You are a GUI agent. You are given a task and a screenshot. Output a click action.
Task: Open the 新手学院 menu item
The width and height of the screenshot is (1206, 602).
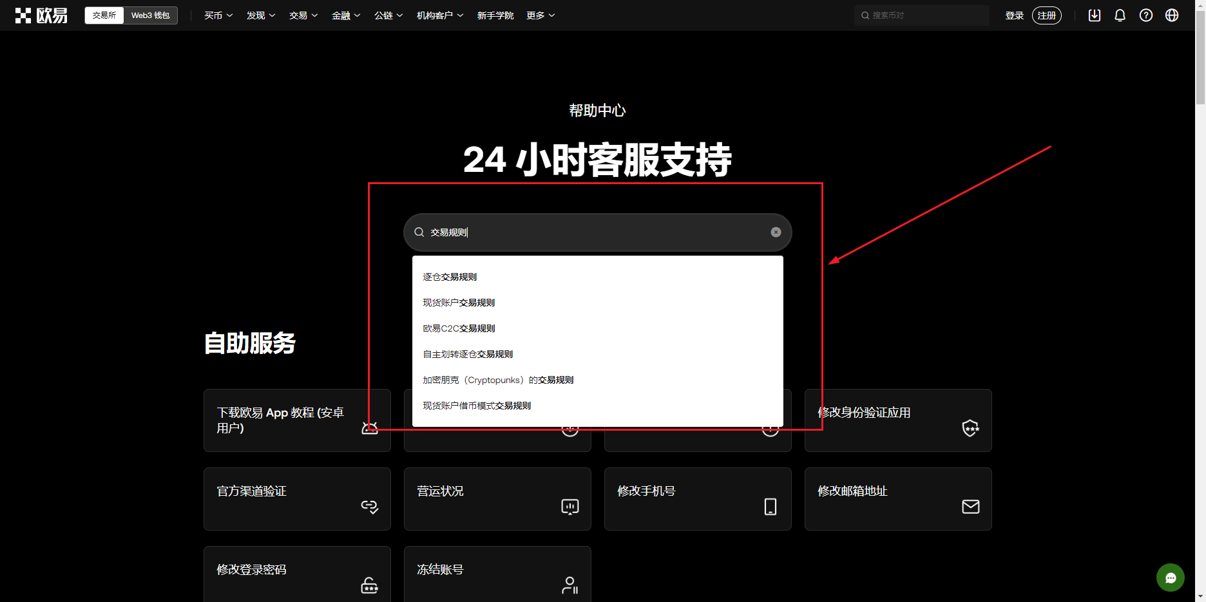point(495,15)
